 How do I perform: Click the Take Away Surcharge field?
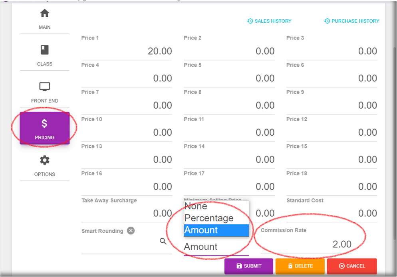pyautogui.click(x=127, y=214)
